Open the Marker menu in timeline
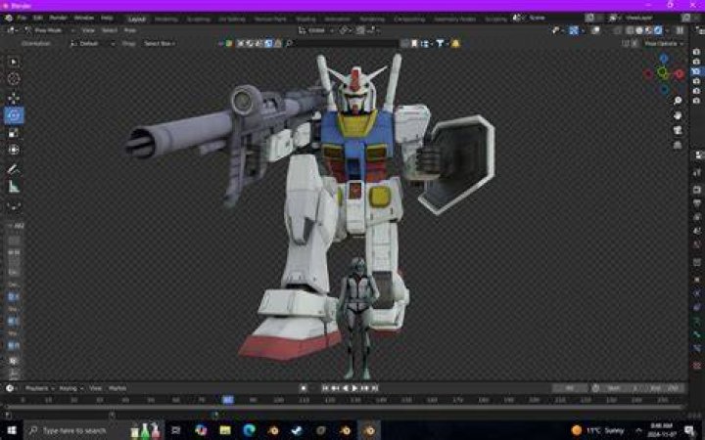 pyautogui.click(x=117, y=388)
